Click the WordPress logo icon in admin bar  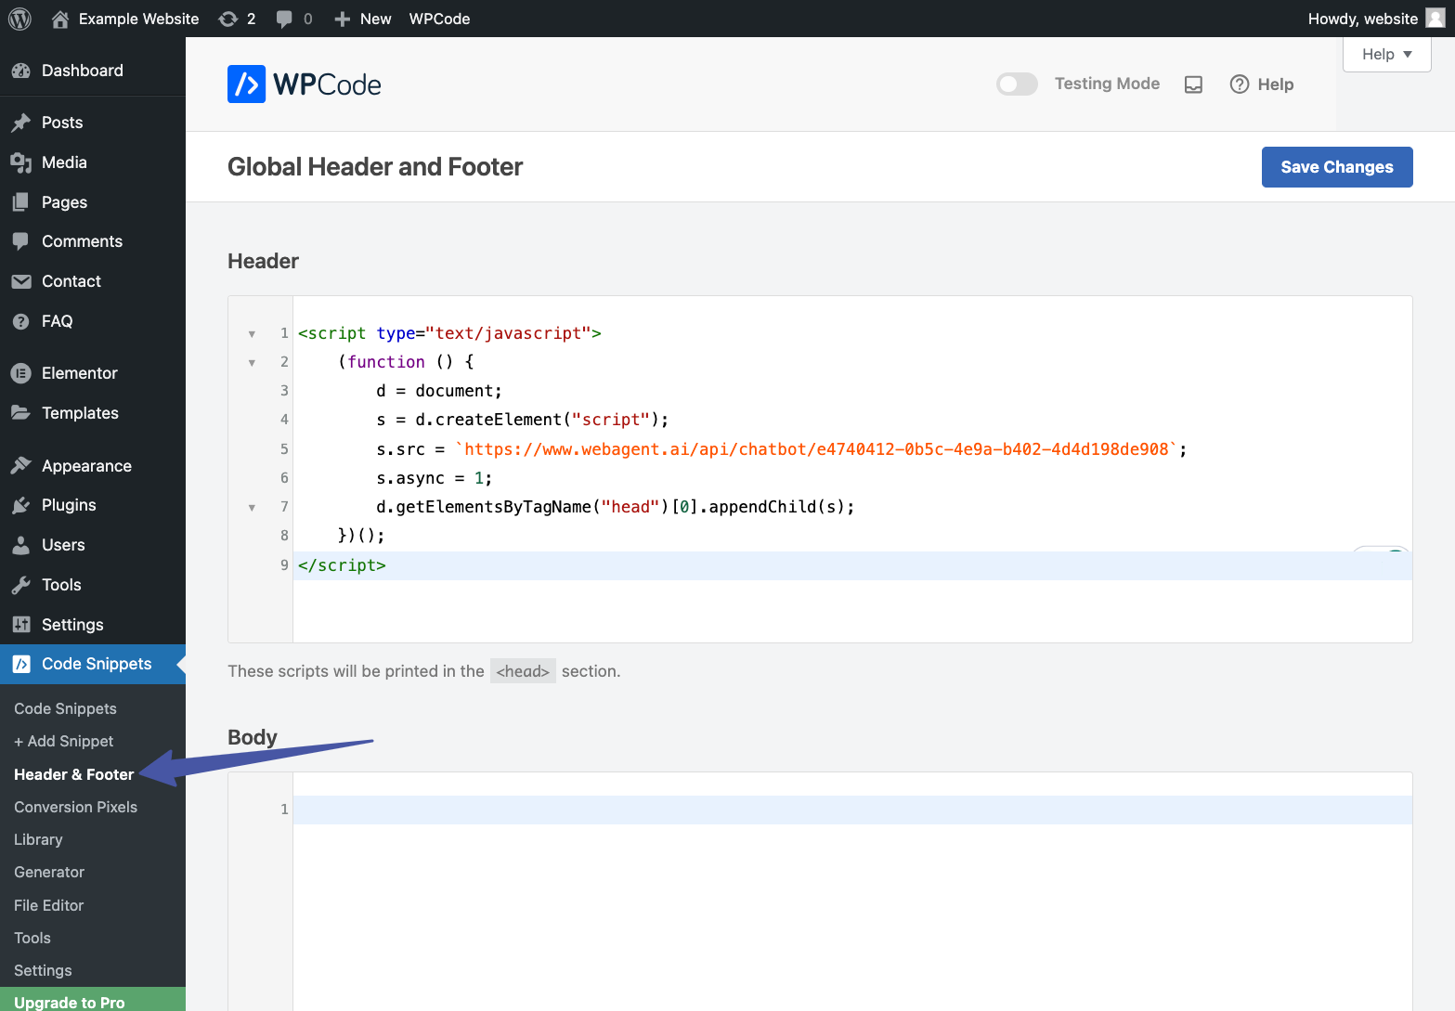click(x=19, y=19)
